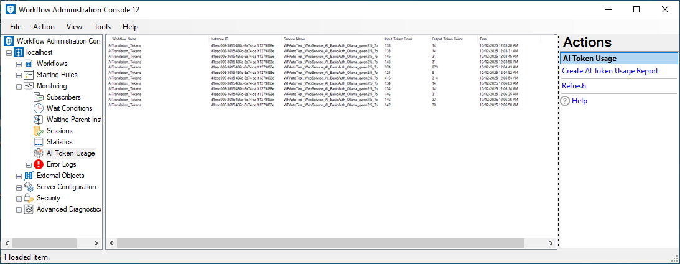Viewport: 680px width, 264px height.
Task: Open the Statistics node icon
Action: (38, 142)
